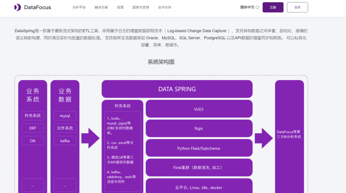Image resolution: width=346 pixels, height=193 pixels.
Task: Select the 财务系统 box under 业务系统
Action: pos(33,116)
